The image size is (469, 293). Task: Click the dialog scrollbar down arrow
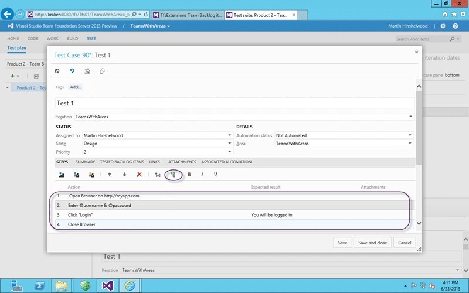[419, 223]
